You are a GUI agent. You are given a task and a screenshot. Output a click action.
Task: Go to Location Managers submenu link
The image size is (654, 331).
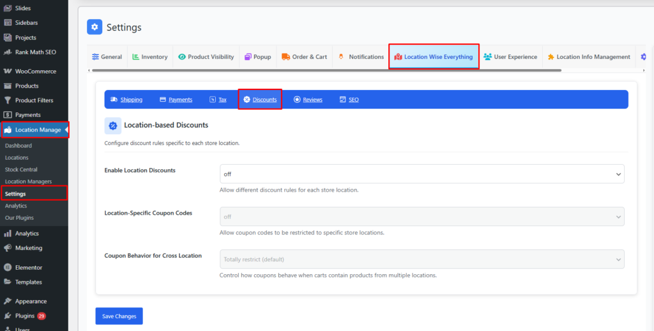coord(28,181)
